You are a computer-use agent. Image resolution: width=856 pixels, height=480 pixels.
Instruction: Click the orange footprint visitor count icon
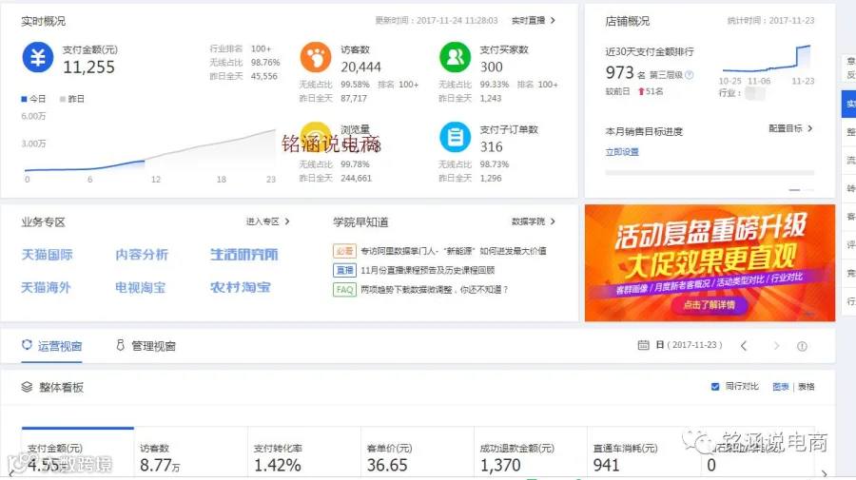click(316, 57)
